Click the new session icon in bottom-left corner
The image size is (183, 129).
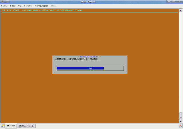(3, 126)
